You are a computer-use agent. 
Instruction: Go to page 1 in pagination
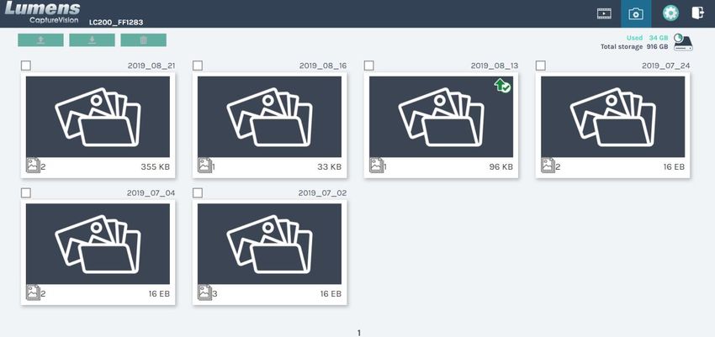pyautogui.click(x=359, y=333)
